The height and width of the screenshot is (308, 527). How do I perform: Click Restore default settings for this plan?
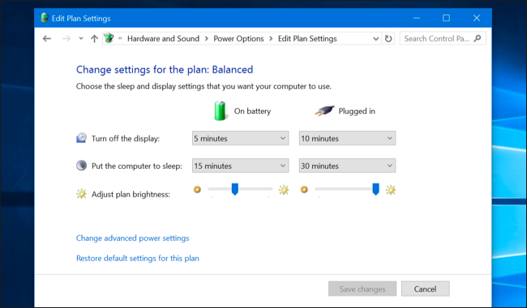coord(138,258)
